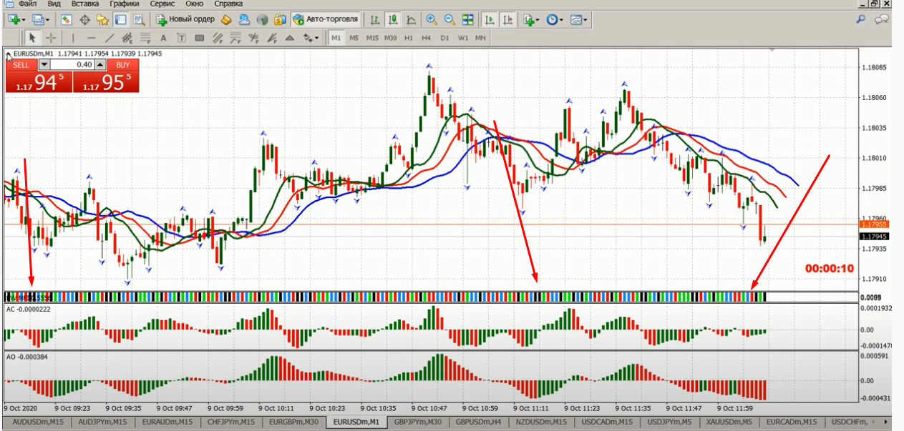
Task: Open the Графики menu
Action: 124,4
